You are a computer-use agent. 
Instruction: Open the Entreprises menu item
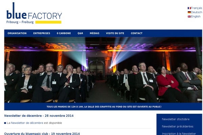click(42, 33)
